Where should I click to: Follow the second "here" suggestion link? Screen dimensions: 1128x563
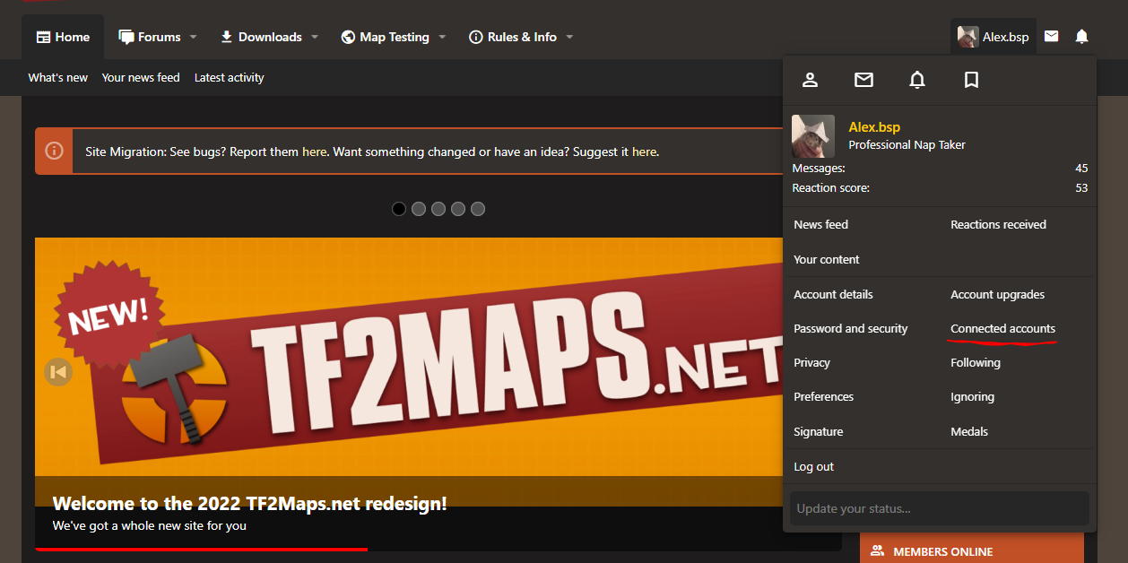click(x=644, y=152)
